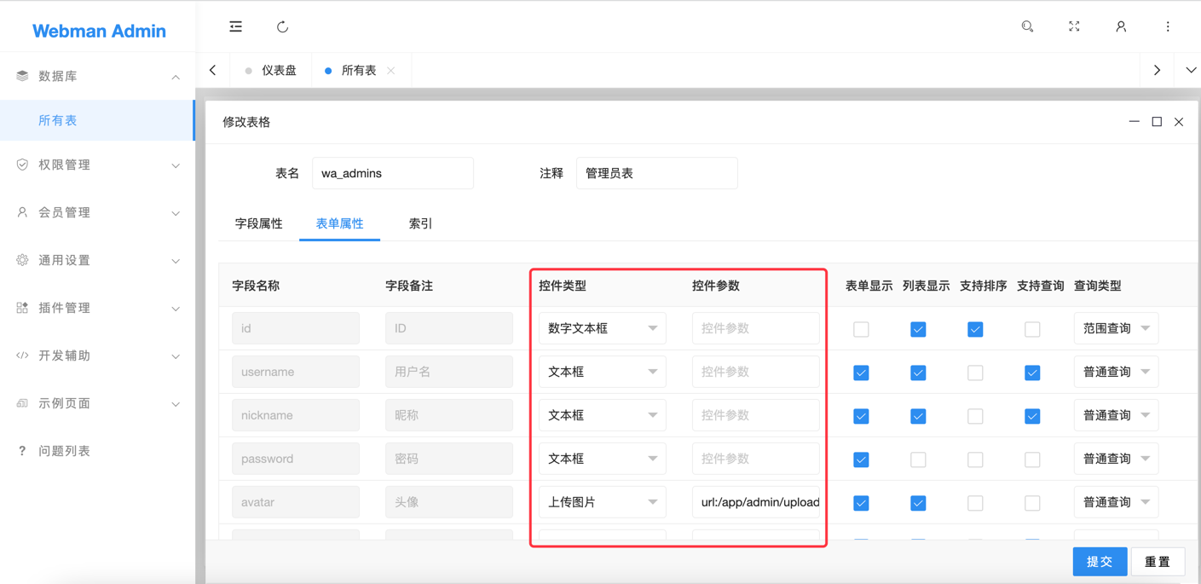Image resolution: width=1201 pixels, height=584 pixels.
Task: Open the user profile icon
Action: [x=1121, y=27]
